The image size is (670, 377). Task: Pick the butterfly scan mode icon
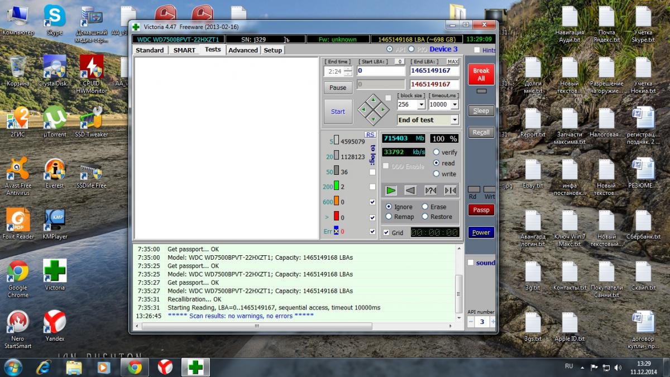(x=450, y=190)
